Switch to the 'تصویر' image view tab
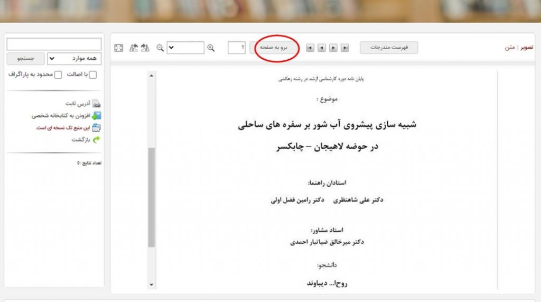Image resolution: width=541 pixels, height=302 pixels. click(526, 48)
